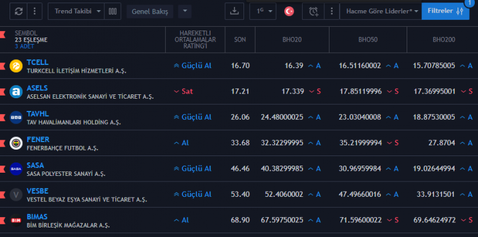Toggle the red flag on BIMAS row
This screenshot has height=237, width=478.
click(x=3, y=220)
